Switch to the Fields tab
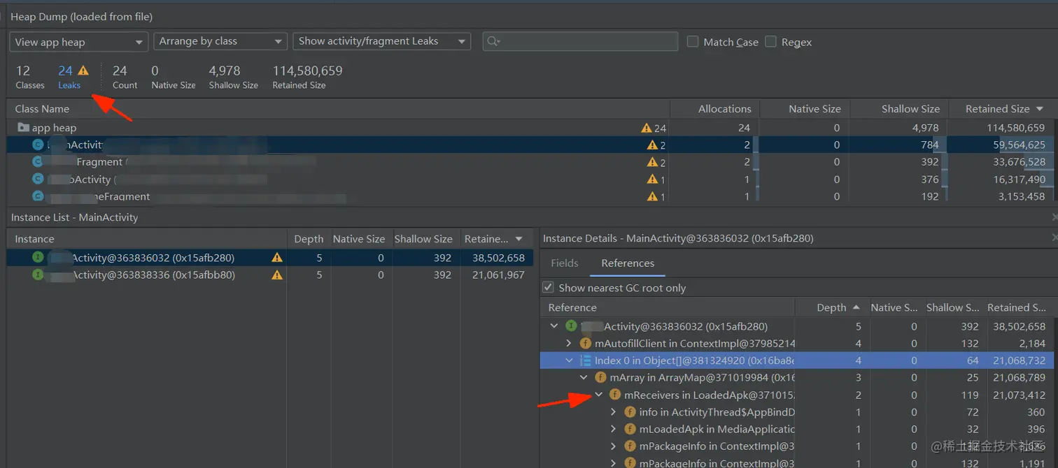Image resolution: width=1058 pixels, height=468 pixels. click(x=565, y=263)
